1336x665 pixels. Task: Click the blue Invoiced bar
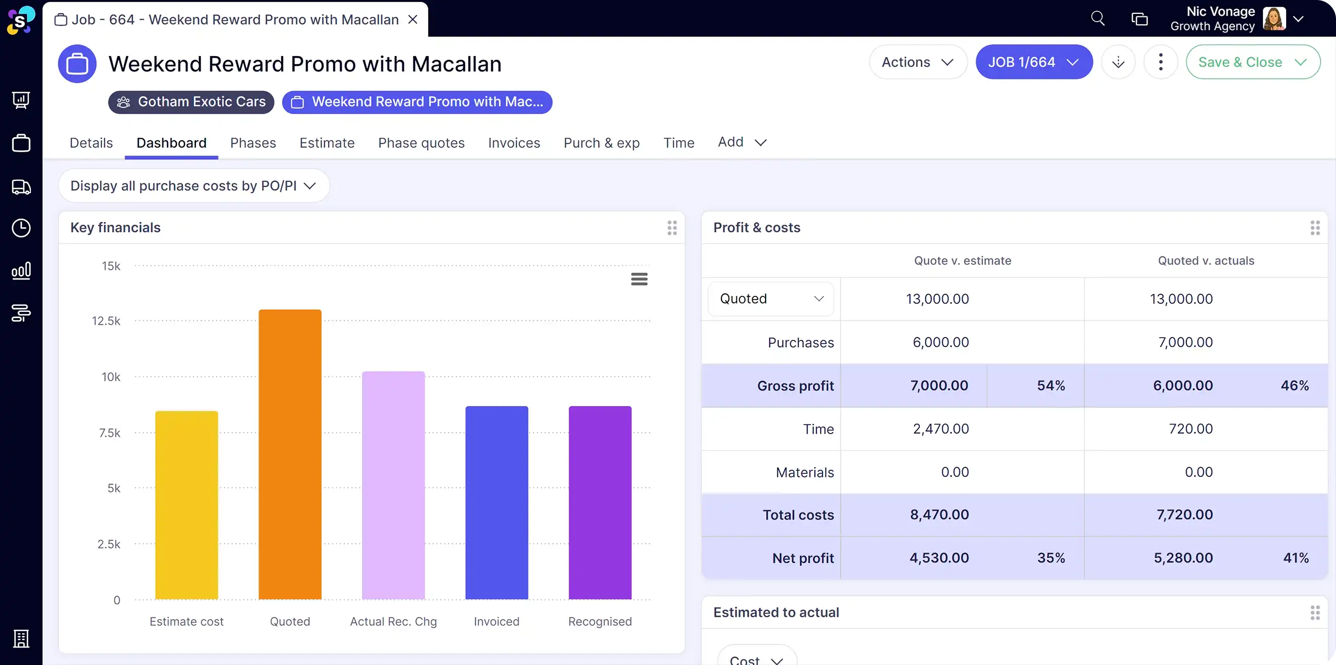[x=496, y=502]
